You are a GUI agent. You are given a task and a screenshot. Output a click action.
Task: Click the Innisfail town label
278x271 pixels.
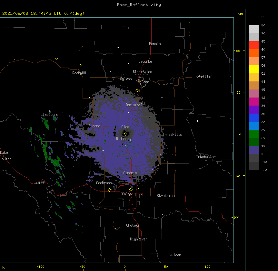[134, 105]
